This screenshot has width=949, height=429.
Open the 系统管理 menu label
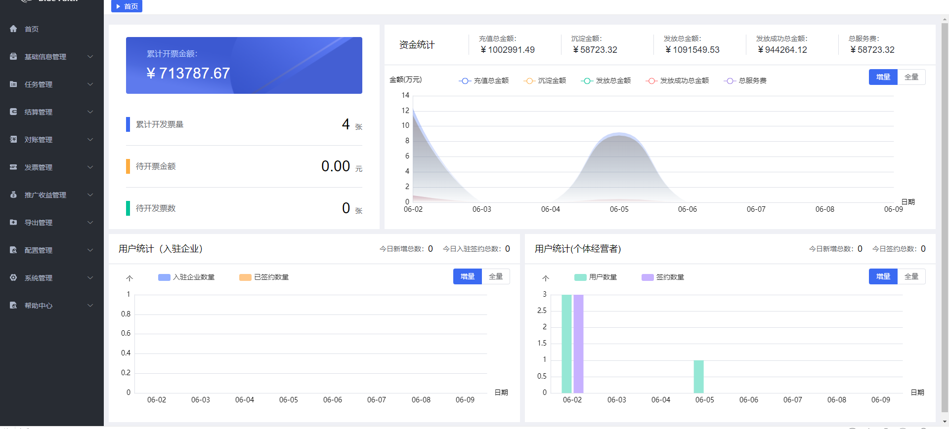39,278
